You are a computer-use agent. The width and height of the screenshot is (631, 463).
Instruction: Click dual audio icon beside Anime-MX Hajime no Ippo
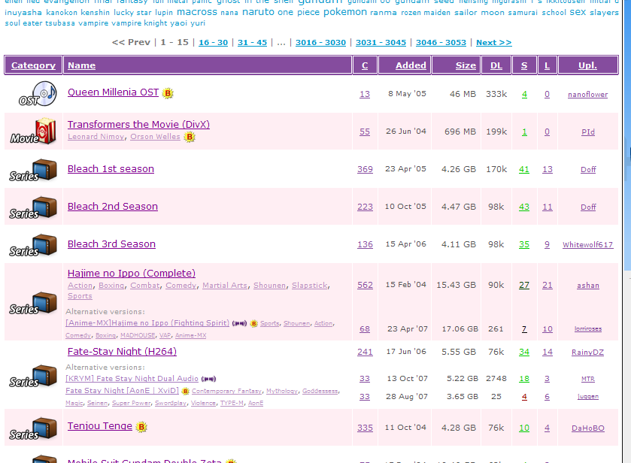(x=239, y=323)
